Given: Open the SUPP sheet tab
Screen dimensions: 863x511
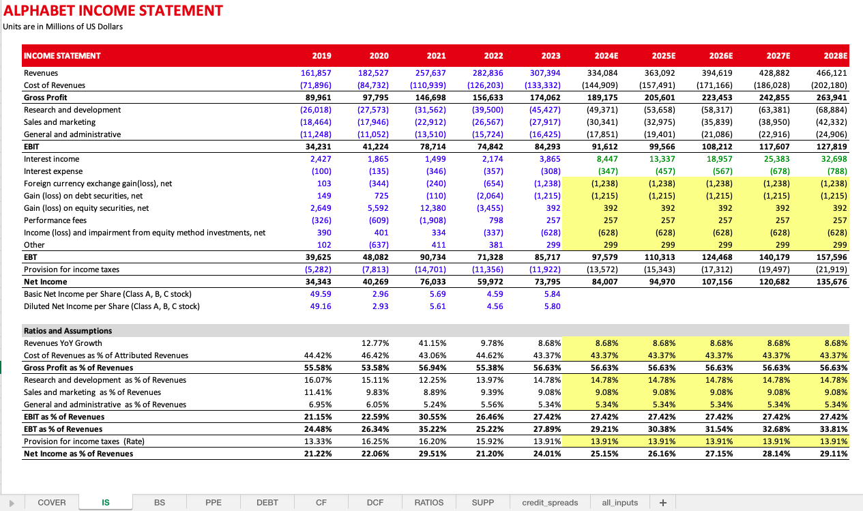Looking at the screenshot, I should coord(483,502).
